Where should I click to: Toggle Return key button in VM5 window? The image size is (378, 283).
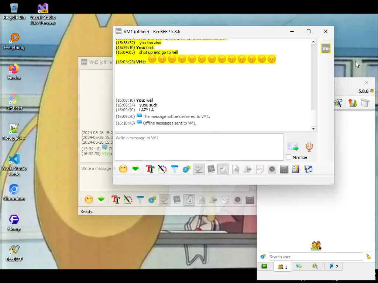tap(189, 199)
